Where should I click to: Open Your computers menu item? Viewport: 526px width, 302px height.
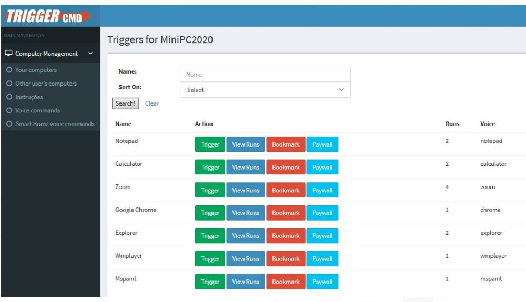tap(36, 70)
